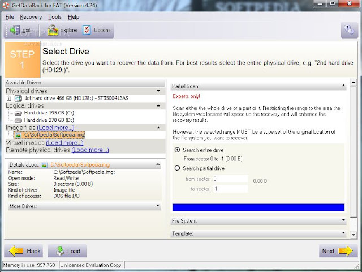Click the DOS file I/O access value

coord(67,196)
